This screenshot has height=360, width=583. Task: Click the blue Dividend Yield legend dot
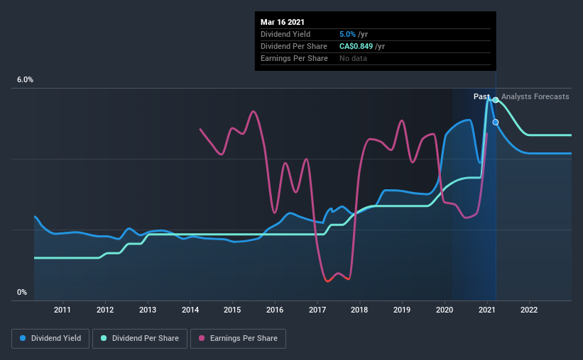pyautogui.click(x=23, y=338)
